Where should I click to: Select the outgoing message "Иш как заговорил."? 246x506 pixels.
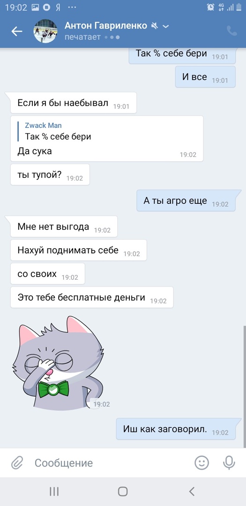pos(176,429)
